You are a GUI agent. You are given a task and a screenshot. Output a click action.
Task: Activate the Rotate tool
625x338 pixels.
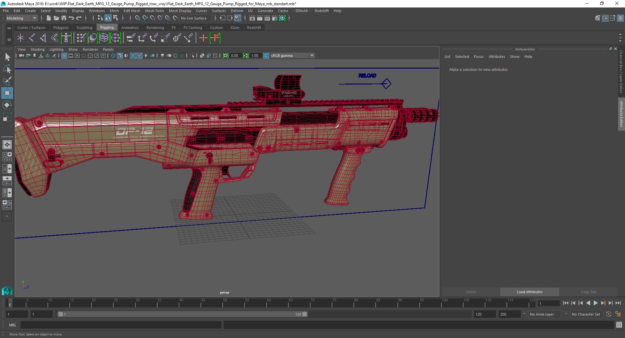pyautogui.click(x=7, y=105)
